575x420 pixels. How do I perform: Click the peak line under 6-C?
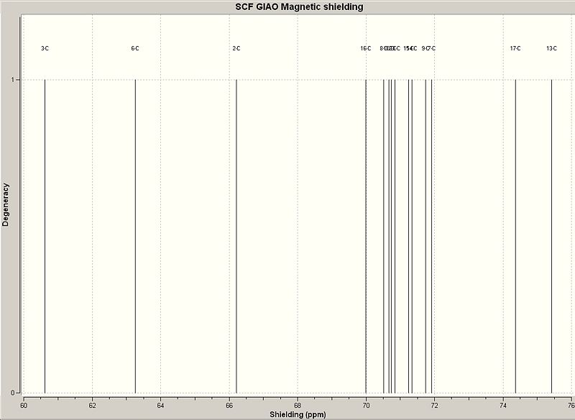135,236
